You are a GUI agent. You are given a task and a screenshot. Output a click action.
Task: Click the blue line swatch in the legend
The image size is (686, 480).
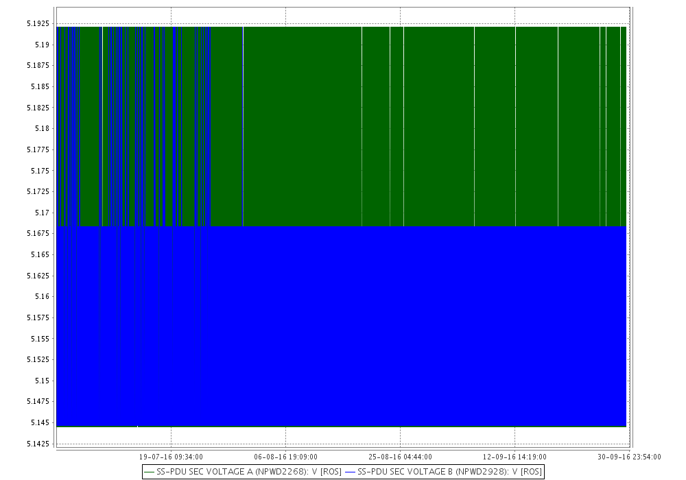click(x=350, y=472)
